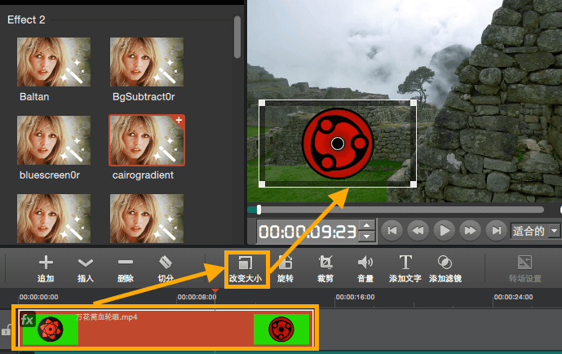Select the 万花筒血轮眼.mp4 clip on timeline
This screenshot has height=354, width=562.
point(166,328)
